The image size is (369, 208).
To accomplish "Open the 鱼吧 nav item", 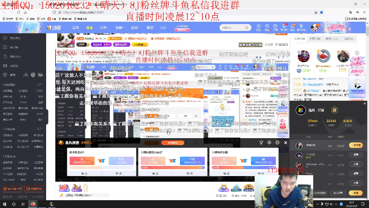I will pyautogui.click(x=150, y=28).
